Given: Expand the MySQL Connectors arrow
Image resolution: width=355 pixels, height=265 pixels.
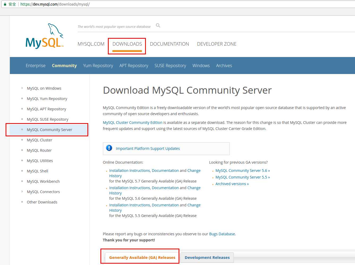Looking at the screenshot, I should 22,192.
